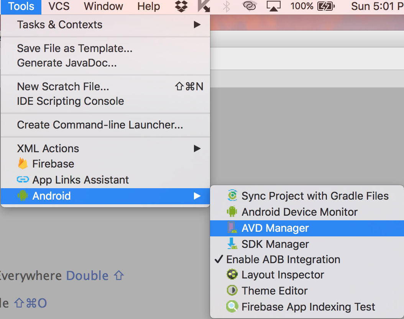Viewport: 404px width, 319px height.
Task: Toggle Enable ADB Integration checkmark
Action: click(218, 259)
